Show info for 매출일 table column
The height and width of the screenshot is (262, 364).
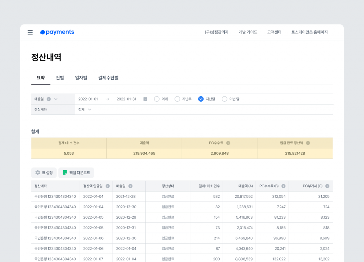pos(130,186)
